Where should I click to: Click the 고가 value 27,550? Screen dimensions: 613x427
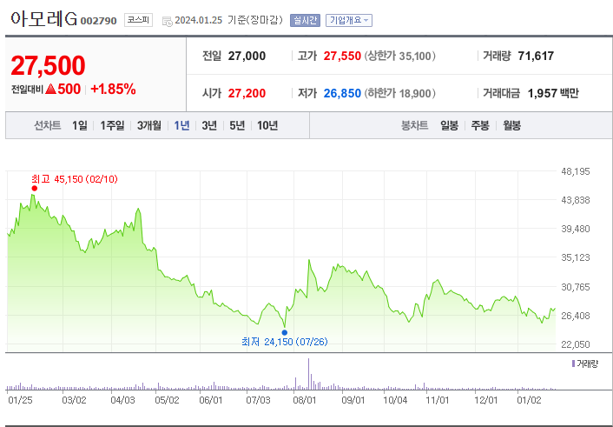[342, 56]
